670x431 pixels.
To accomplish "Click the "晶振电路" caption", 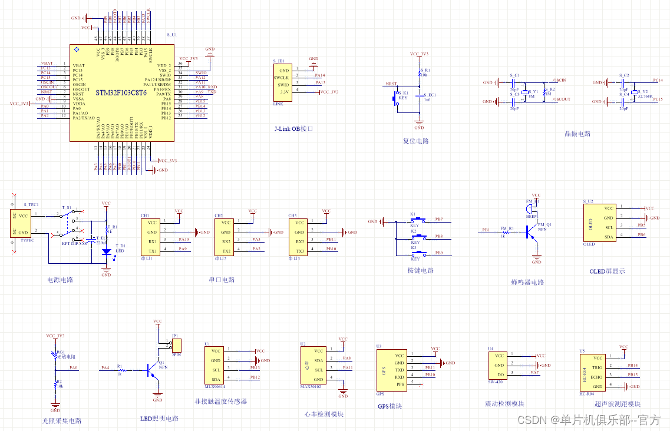I will tap(577, 134).
